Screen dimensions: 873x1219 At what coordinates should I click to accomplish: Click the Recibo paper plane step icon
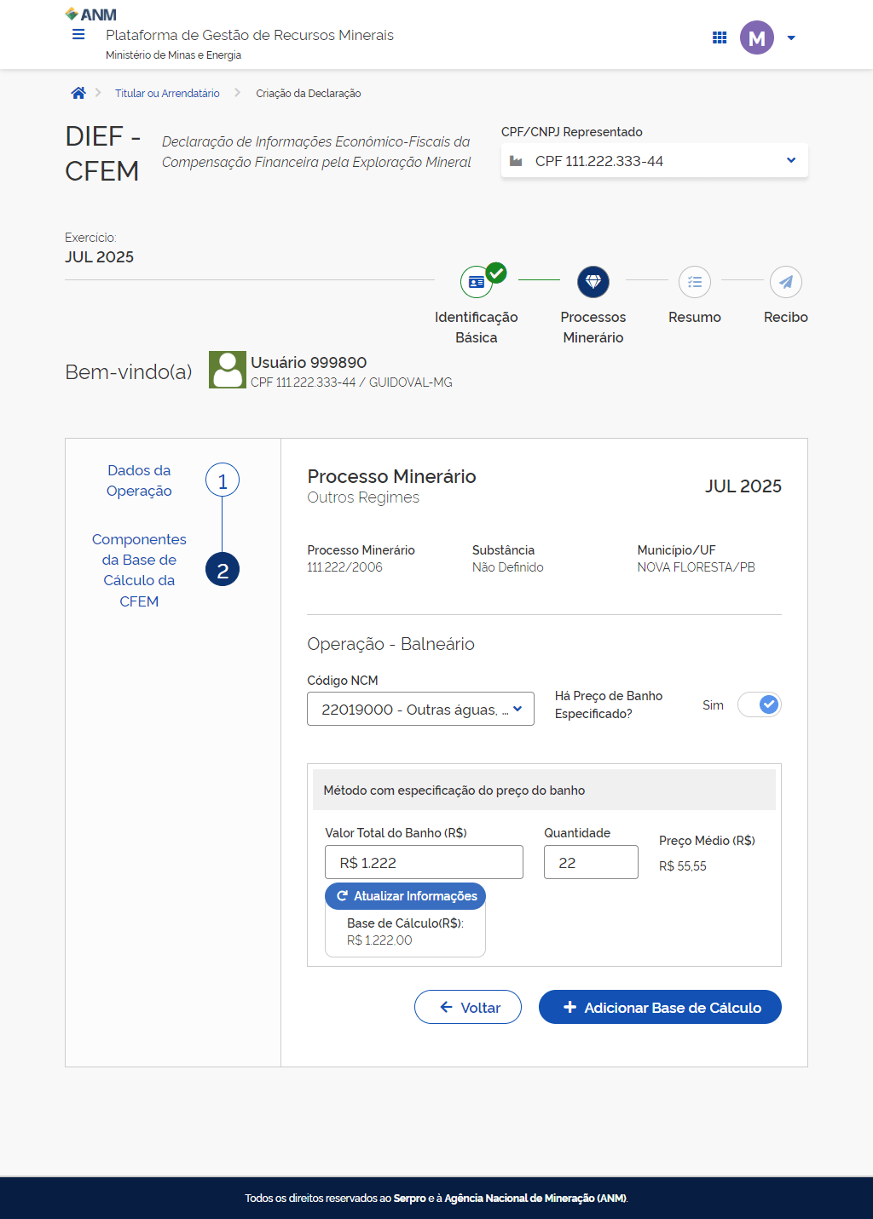785,282
